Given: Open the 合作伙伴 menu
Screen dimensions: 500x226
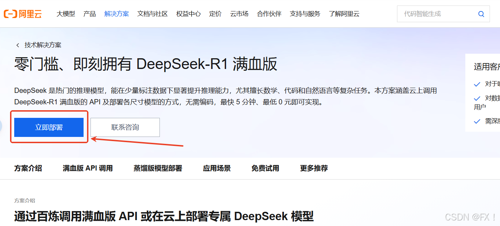Looking at the screenshot, I should tap(269, 14).
